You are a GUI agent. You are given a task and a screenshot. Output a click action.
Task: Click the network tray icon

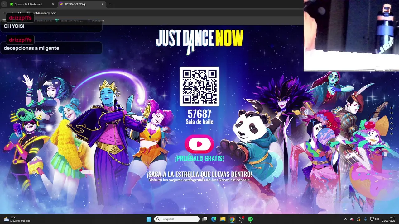click(x=372, y=219)
